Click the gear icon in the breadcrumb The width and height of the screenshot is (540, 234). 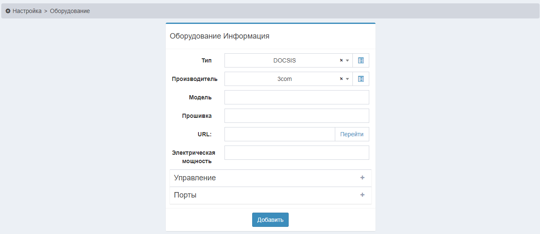(8, 11)
